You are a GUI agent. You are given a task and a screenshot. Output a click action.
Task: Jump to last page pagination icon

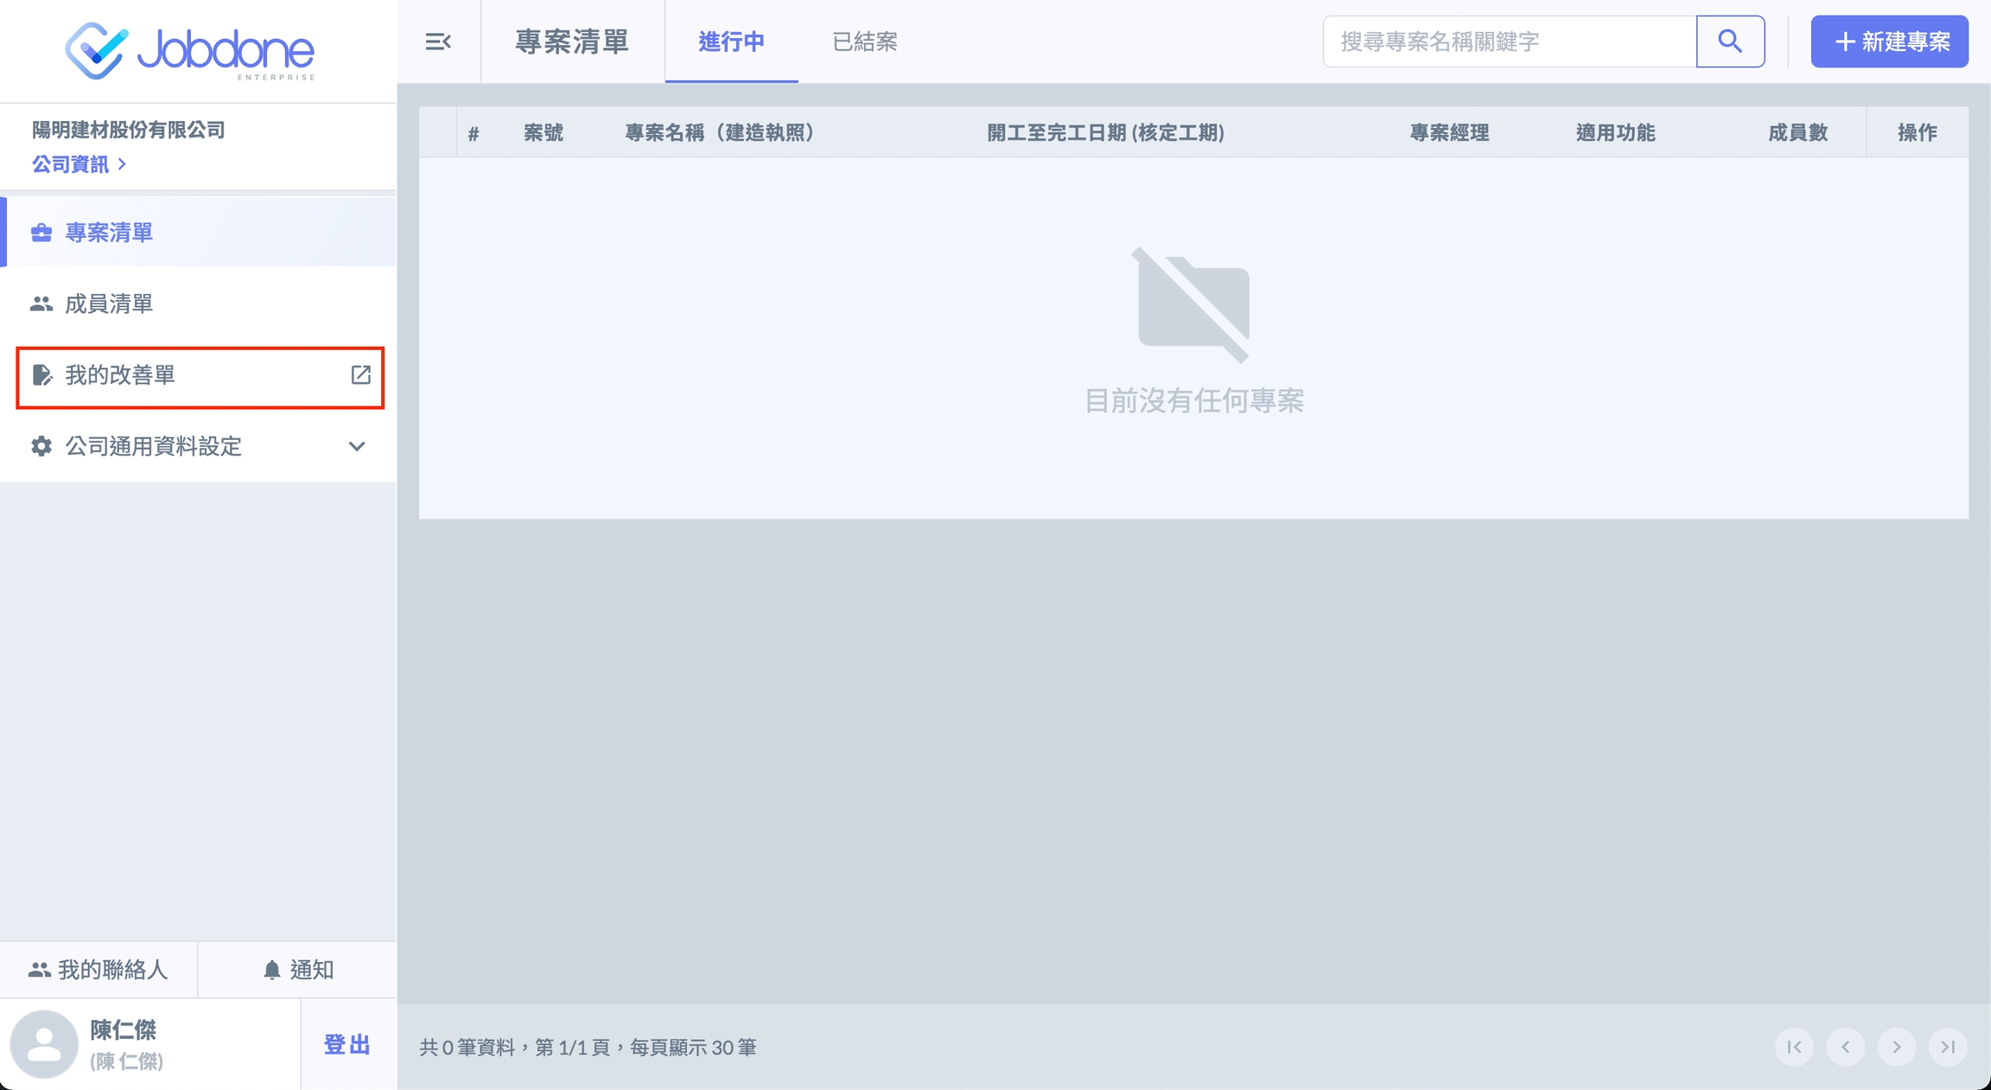point(1948,1047)
